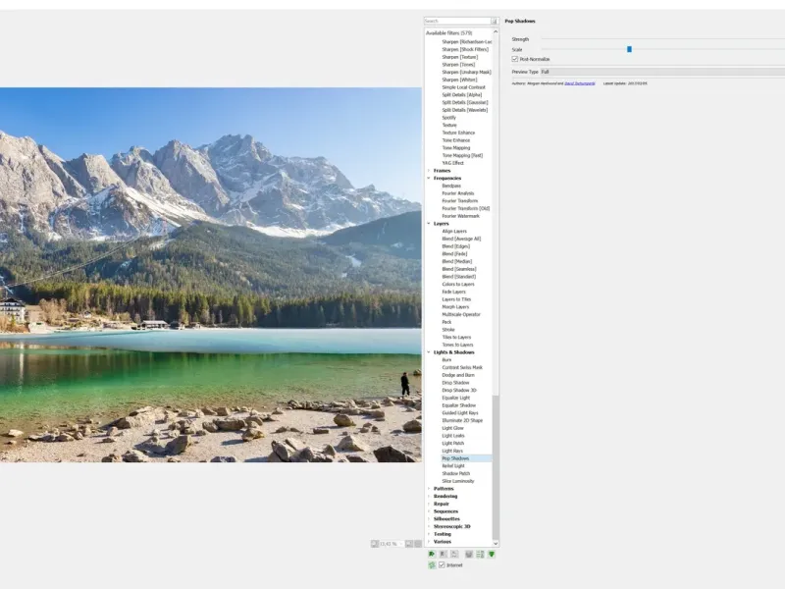Click the zoom in icon under preview
The image size is (785, 589).
[409, 544]
